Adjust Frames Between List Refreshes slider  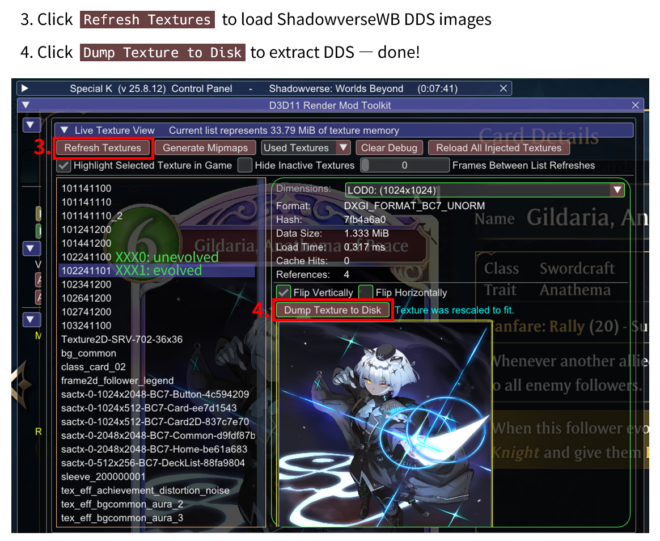(x=404, y=166)
